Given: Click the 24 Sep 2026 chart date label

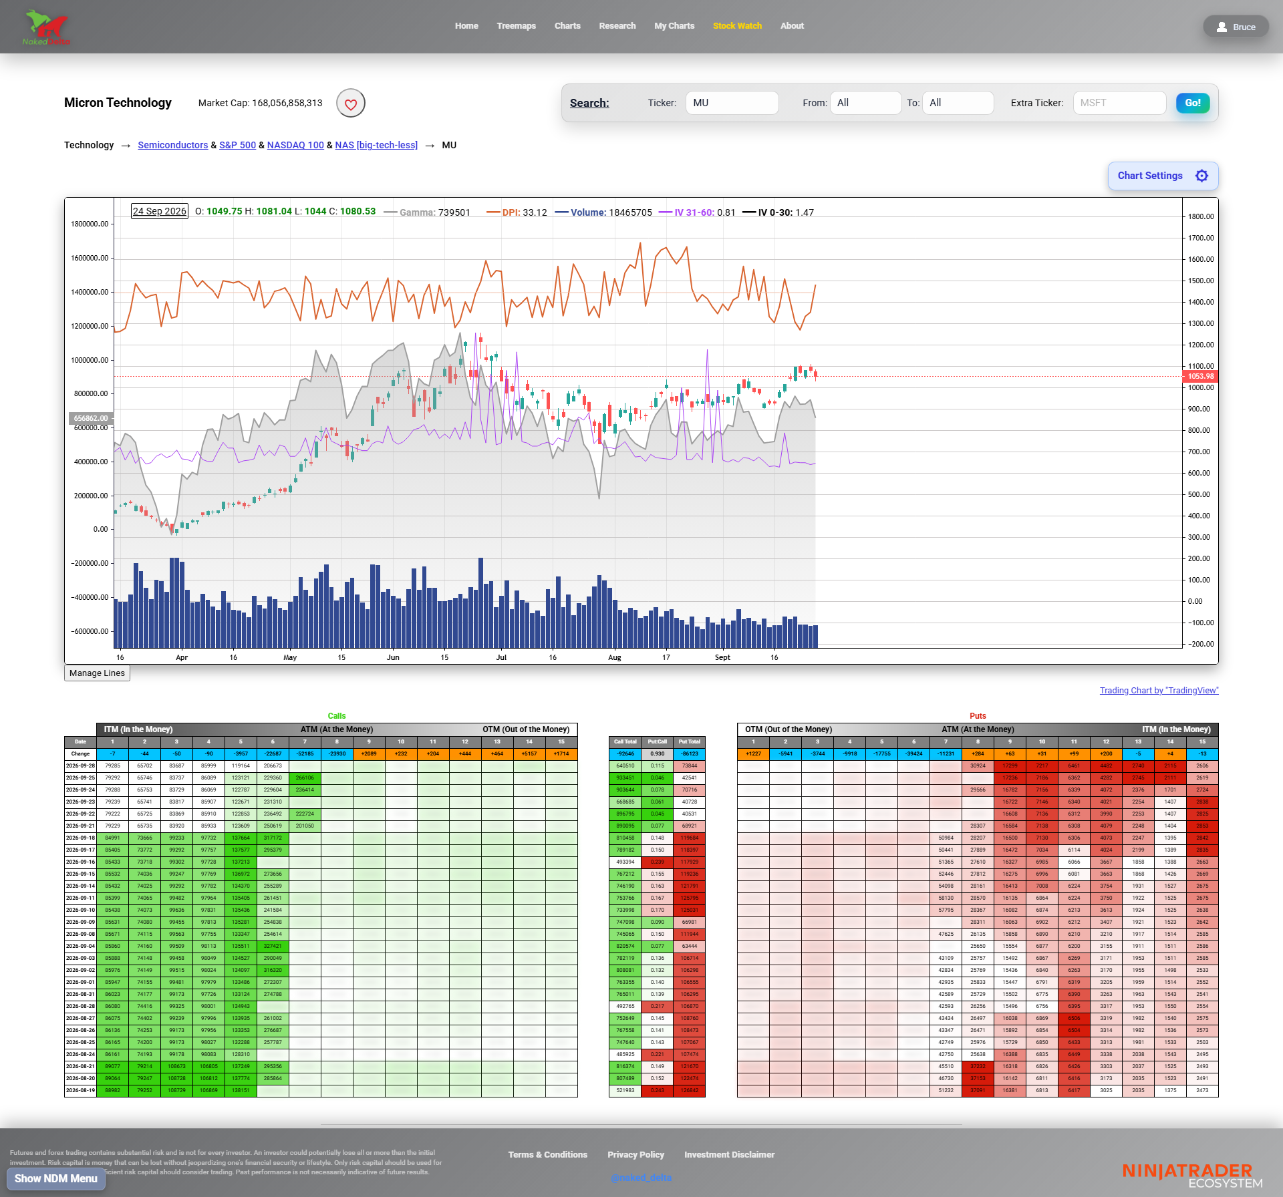Looking at the screenshot, I should tap(159, 211).
